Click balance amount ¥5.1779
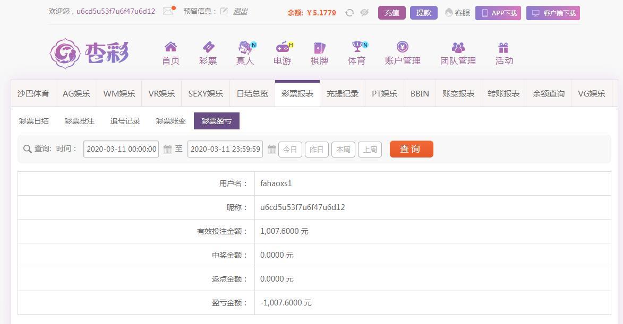Screen dimensions: 623x324 (x=321, y=13)
